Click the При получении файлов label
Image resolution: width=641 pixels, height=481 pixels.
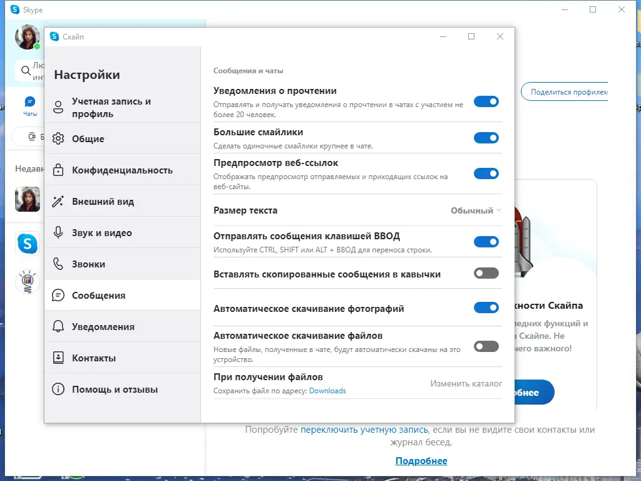268,376
